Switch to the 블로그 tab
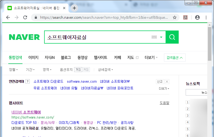Viewport: 214px width, 137px height. click(66, 58)
